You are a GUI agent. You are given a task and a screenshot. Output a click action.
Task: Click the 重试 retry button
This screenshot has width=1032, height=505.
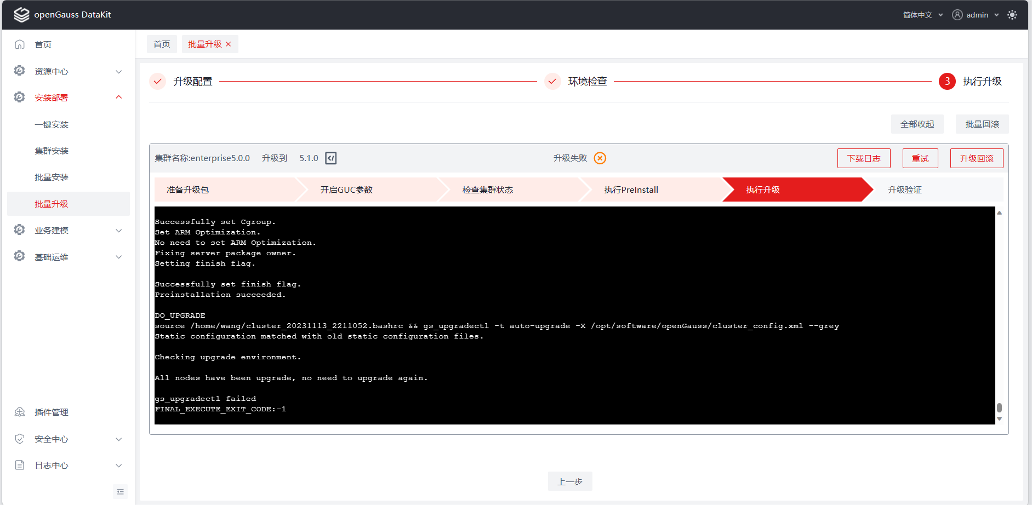920,159
